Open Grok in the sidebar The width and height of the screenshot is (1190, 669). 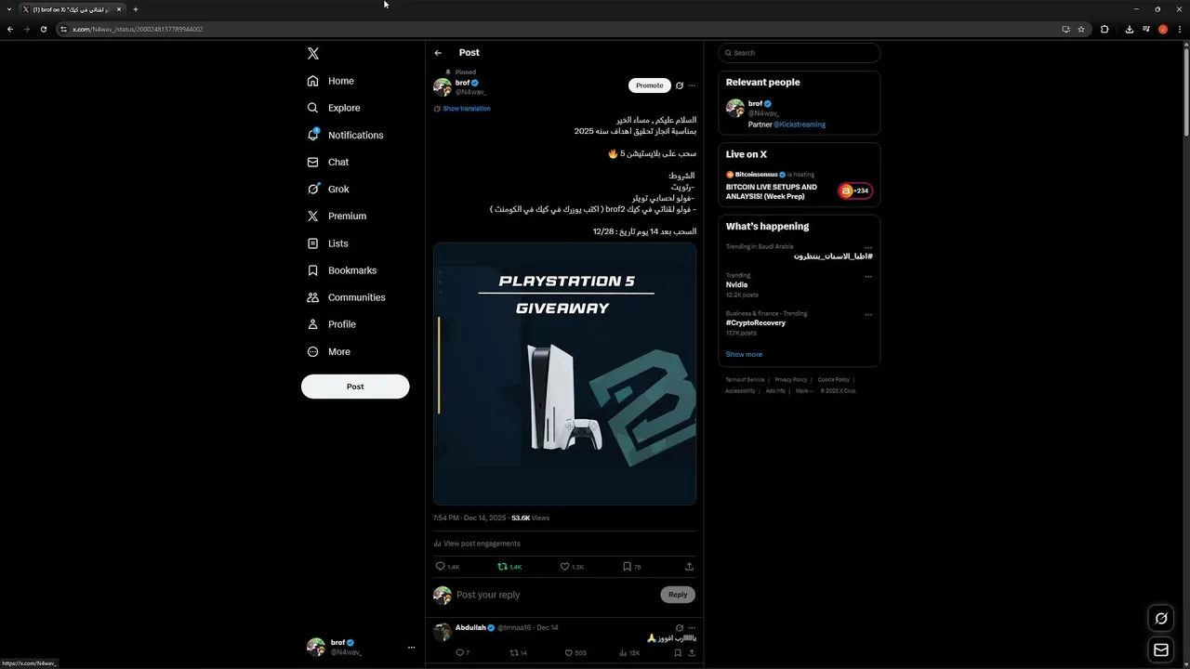click(x=327, y=189)
